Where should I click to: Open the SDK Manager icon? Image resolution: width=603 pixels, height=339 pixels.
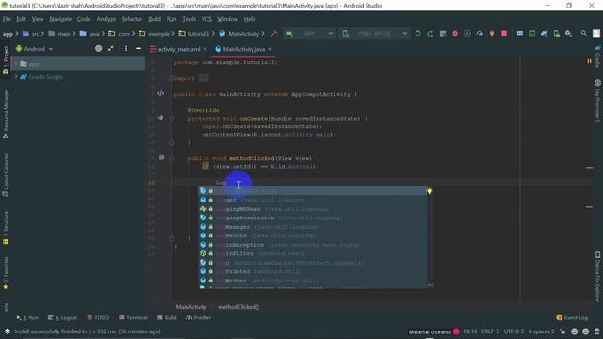coord(569,34)
